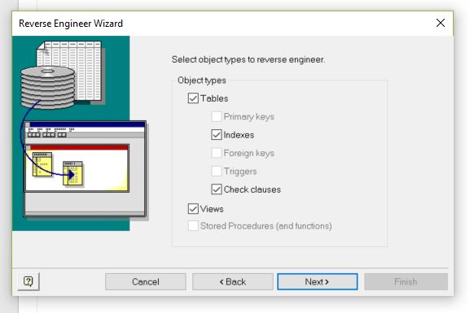Click the Finish button

[x=406, y=281]
